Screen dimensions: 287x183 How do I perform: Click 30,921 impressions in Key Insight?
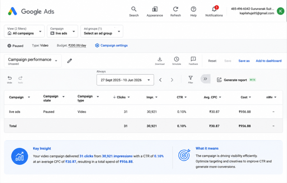(x=117, y=156)
